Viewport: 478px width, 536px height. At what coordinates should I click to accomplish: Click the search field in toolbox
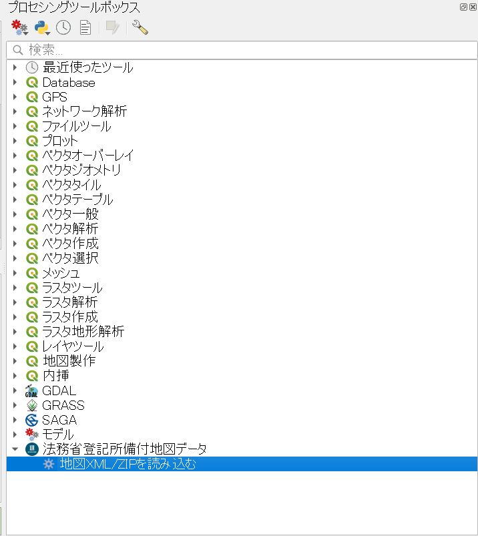242,50
